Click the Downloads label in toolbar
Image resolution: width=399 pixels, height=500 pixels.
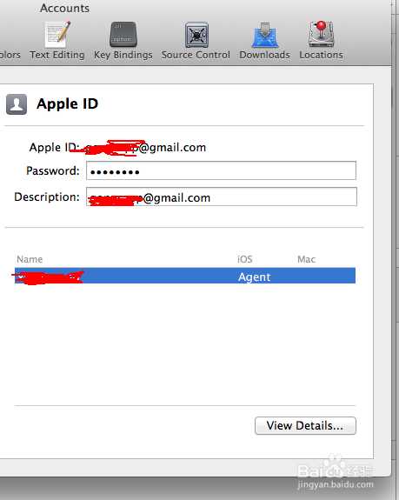click(x=264, y=55)
